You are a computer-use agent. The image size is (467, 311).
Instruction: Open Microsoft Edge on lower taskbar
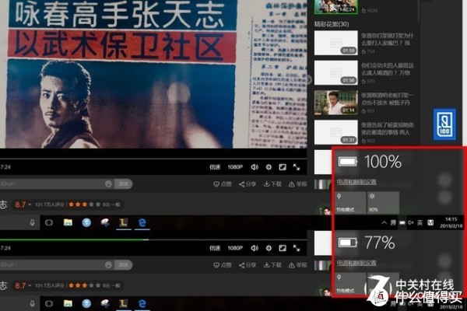(142, 303)
